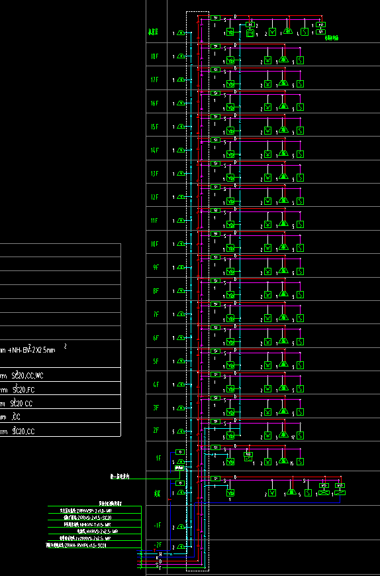Click the 1F floor label
The height and width of the screenshot is (576, 380).
158,458
